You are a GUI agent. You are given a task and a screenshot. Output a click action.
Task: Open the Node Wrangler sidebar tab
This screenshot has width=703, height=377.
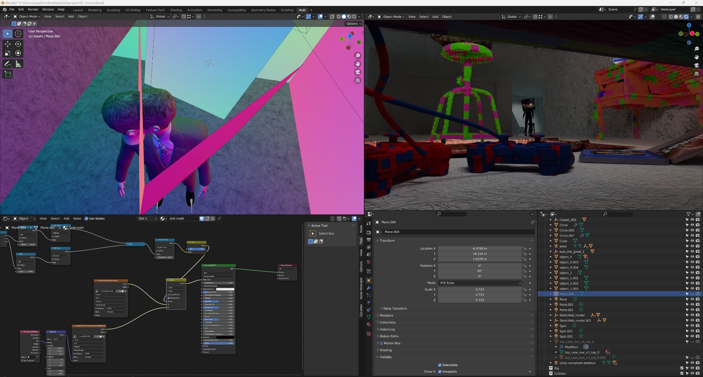[x=361, y=288]
